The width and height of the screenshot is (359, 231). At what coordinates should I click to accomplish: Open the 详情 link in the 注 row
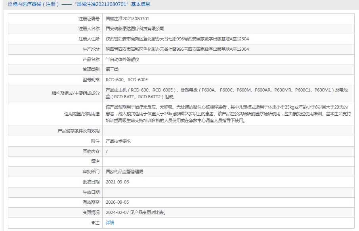click(x=110, y=223)
